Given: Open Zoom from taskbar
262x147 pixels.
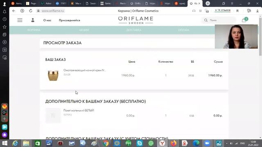Looking at the screenshot, I should click(207, 143).
